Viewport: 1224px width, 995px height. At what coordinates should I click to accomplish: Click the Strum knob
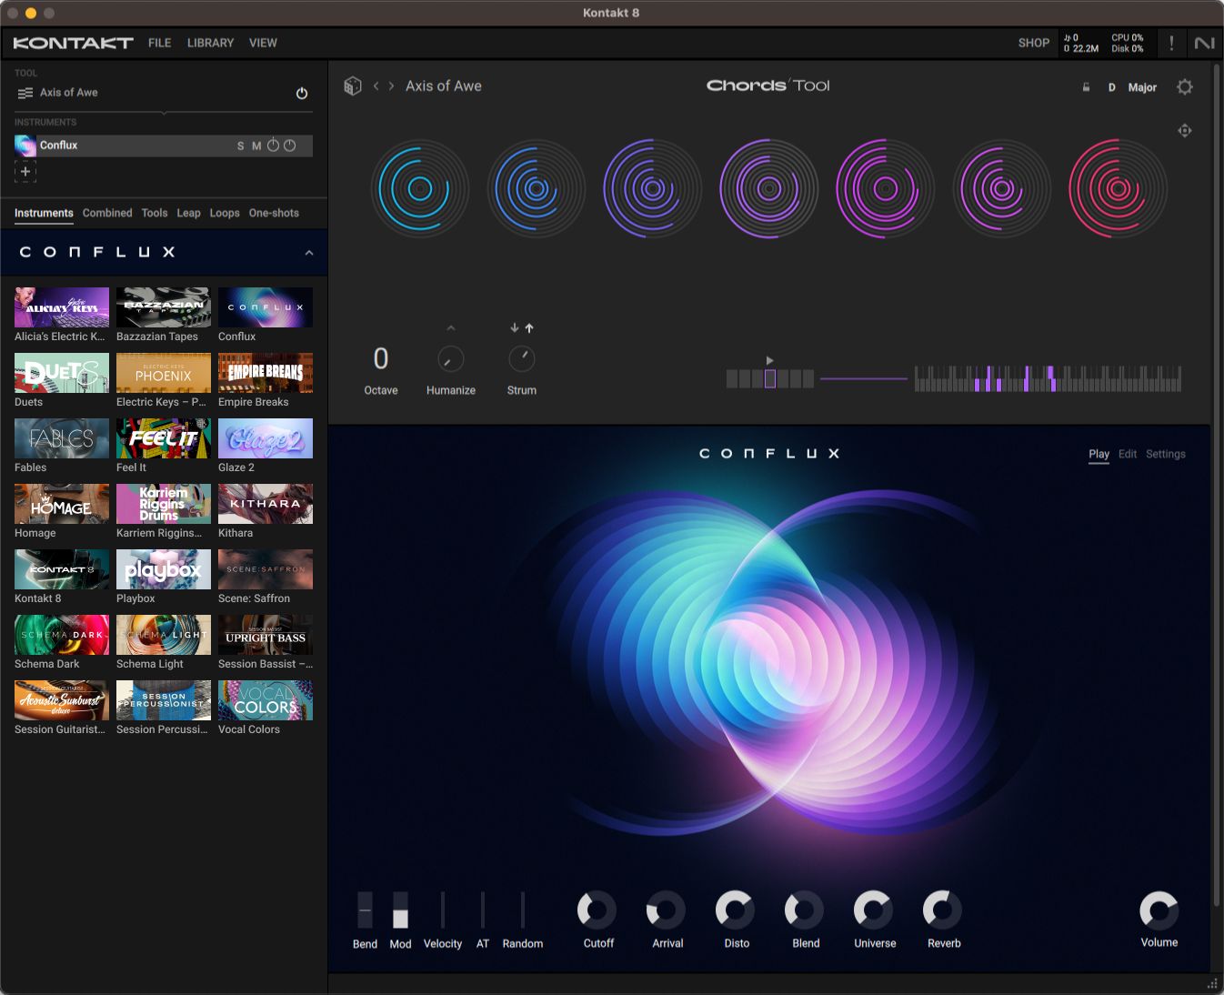pyautogui.click(x=521, y=358)
